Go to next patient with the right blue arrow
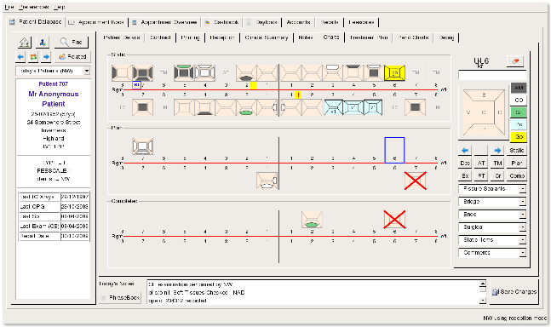This screenshot has width=551, height=327. (x=46, y=56)
